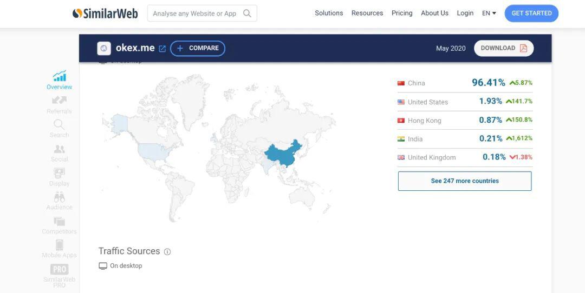Open the About Us menu
The height and width of the screenshot is (293, 585).
pos(434,13)
